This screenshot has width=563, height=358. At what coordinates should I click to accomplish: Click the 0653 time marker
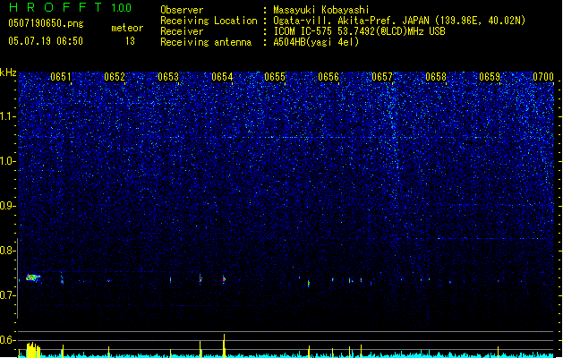coord(168,77)
